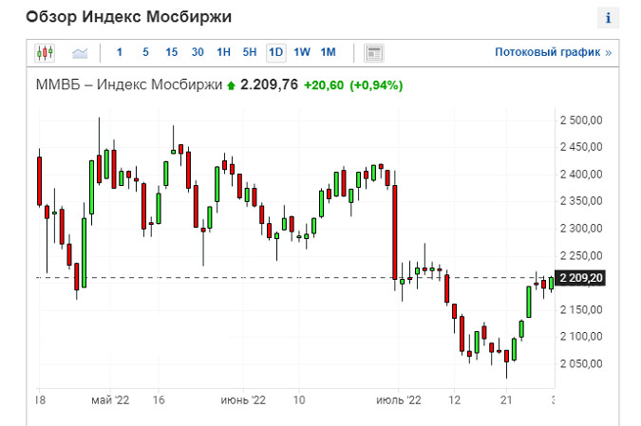
Task: Set the chart to 5H interval
Action: point(249,52)
